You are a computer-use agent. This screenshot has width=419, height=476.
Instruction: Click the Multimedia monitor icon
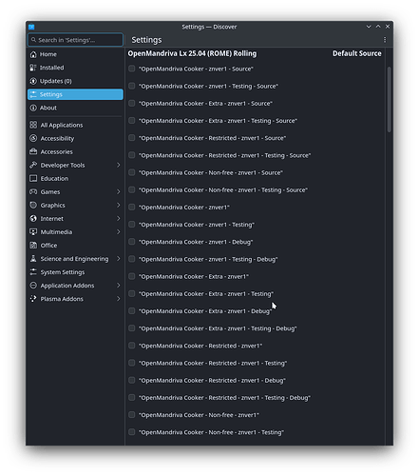[33, 232]
